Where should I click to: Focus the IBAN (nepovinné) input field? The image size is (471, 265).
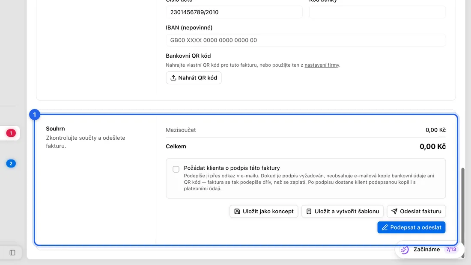pos(306,40)
